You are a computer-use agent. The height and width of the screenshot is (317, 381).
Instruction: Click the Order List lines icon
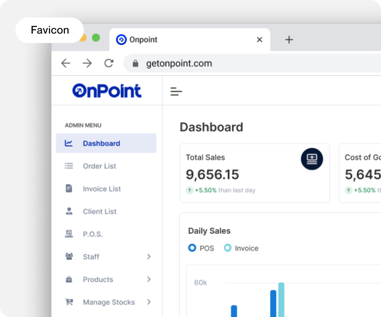pyautogui.click(x=69, y=166)
